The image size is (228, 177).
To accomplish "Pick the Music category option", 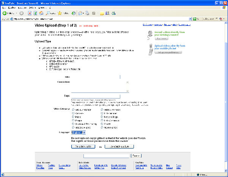I will click(x=73, y=117).
